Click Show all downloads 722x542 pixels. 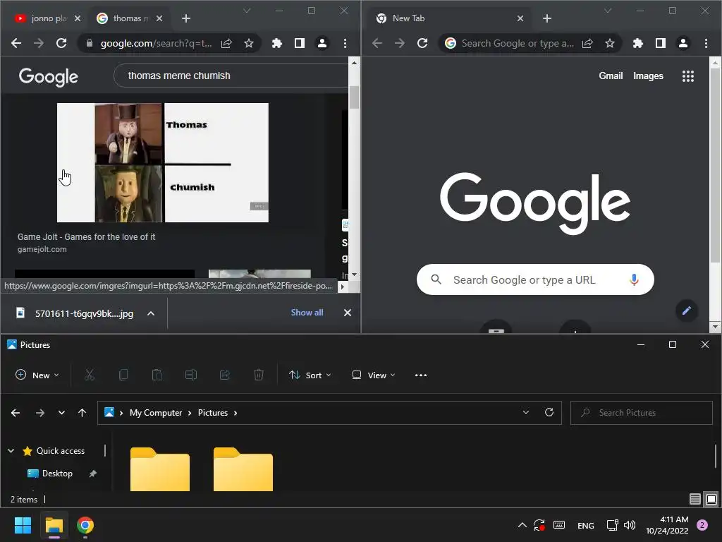[x=307, y=313]
